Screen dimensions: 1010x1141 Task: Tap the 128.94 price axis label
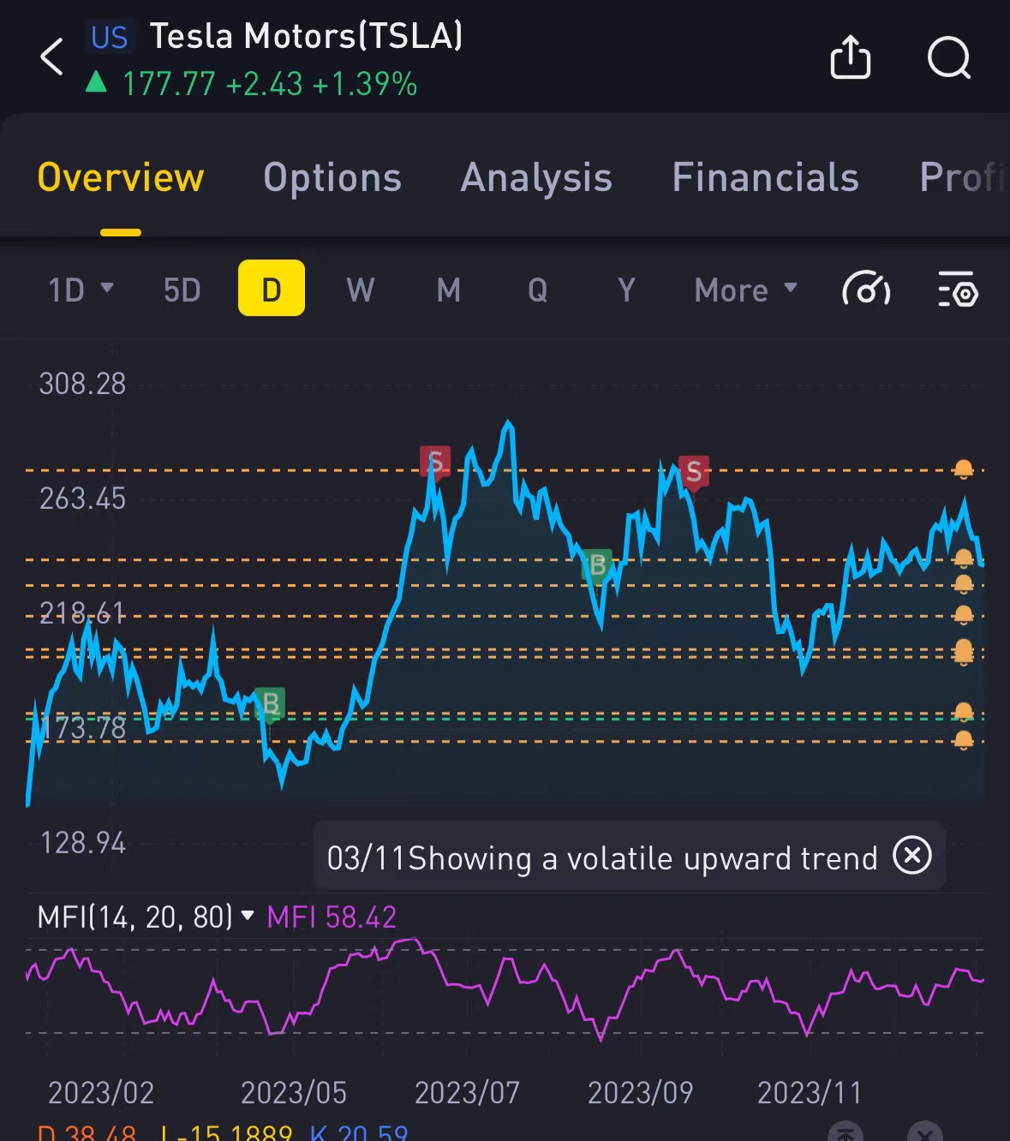(82, 842)
